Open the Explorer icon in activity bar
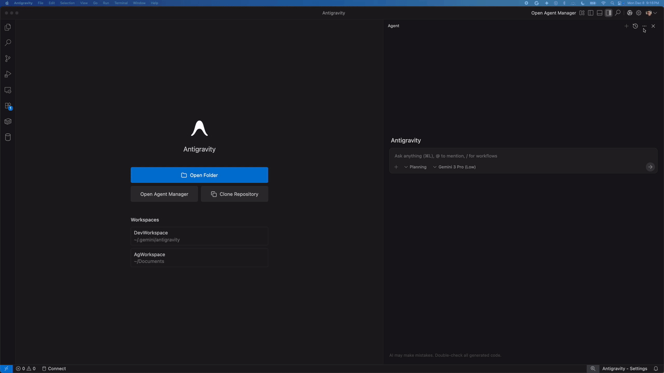 8,27
